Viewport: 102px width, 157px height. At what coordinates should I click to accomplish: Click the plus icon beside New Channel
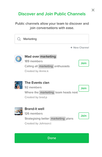(x=71, y=48)
